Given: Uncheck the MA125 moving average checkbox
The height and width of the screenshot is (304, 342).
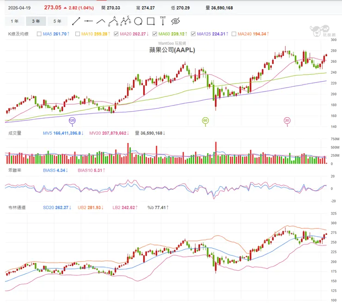Looking at the screenshot, I should (x=193, y=34).
